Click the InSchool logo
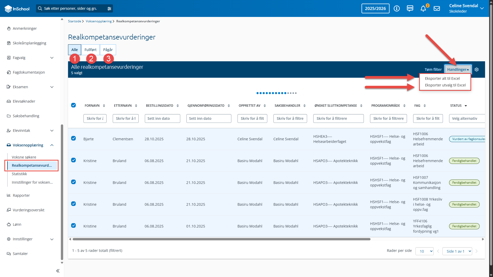Viewport: 493px width, 277px height. (17, 9)
